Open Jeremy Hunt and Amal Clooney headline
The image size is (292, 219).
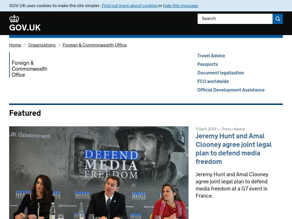click(233, 149)
